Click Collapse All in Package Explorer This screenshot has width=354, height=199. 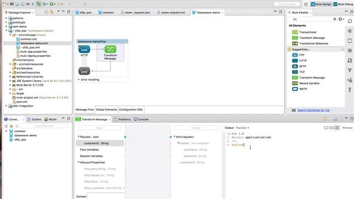pyautogui.click(x=46, y=12)
